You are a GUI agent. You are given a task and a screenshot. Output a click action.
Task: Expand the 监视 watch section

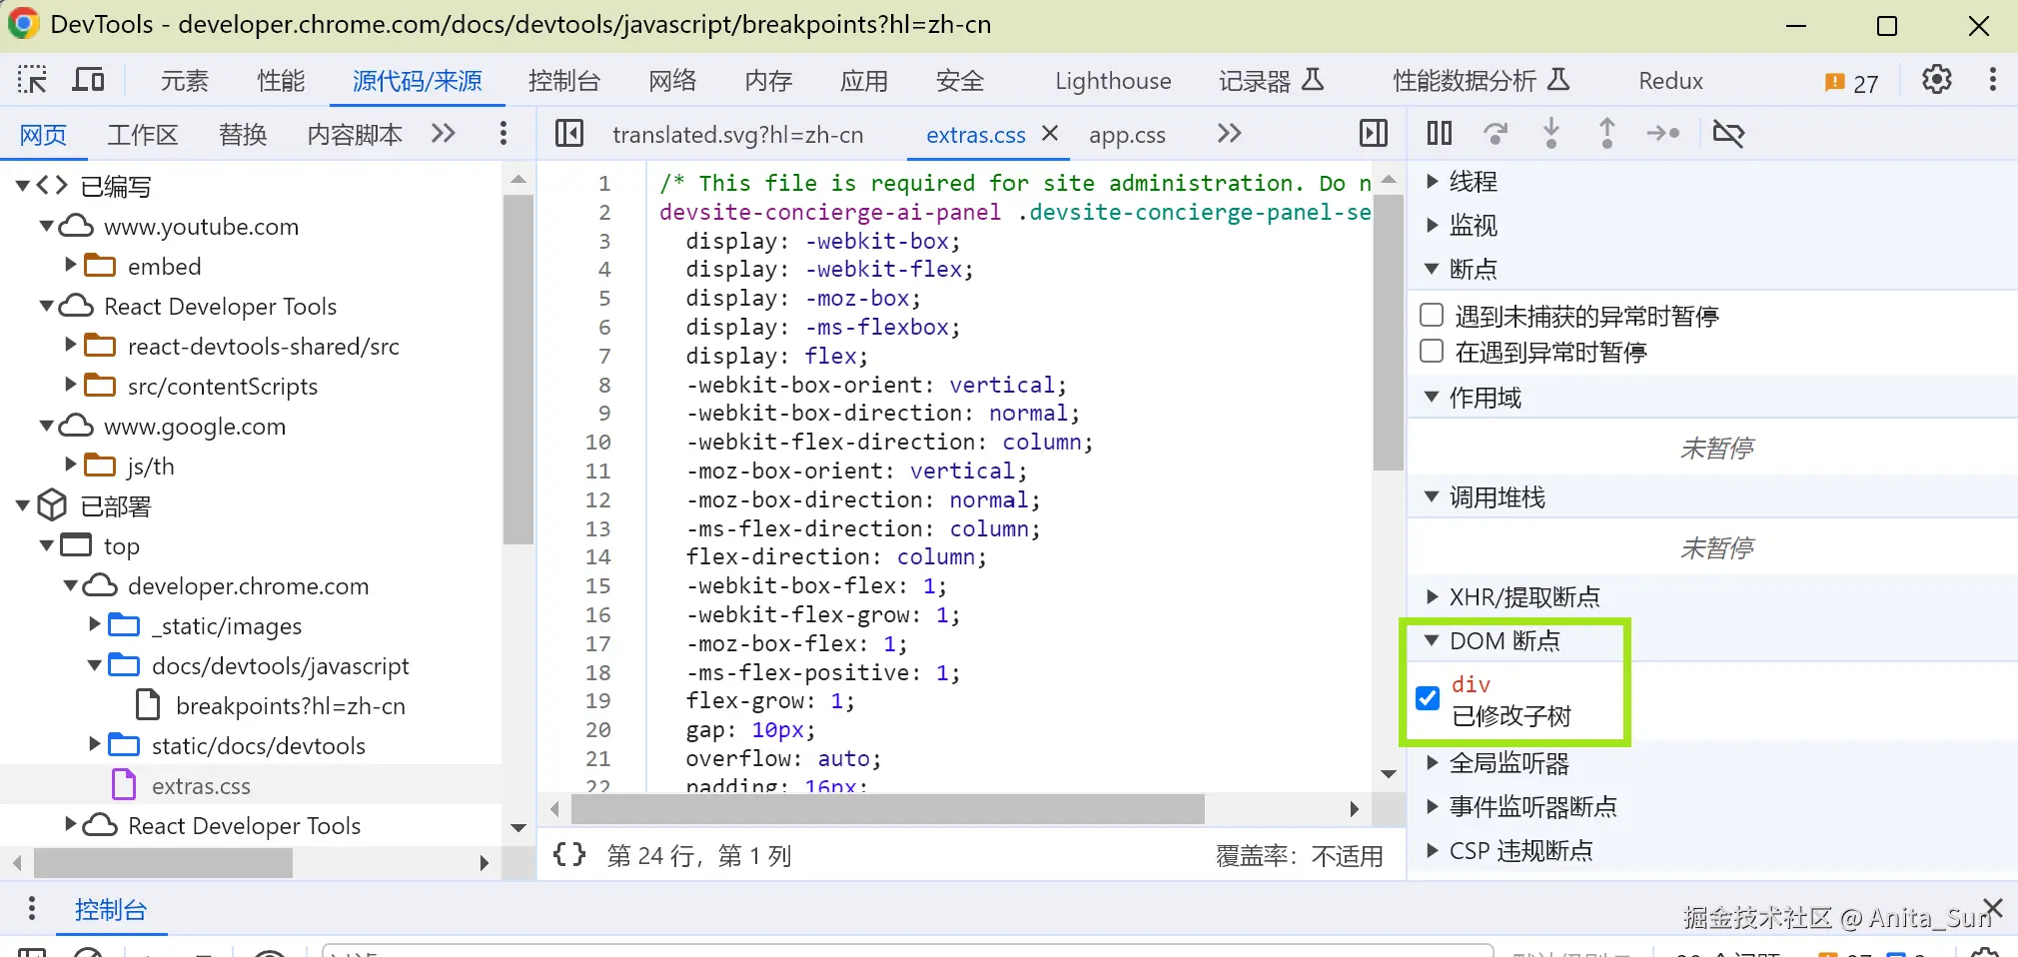(1433, 225)
